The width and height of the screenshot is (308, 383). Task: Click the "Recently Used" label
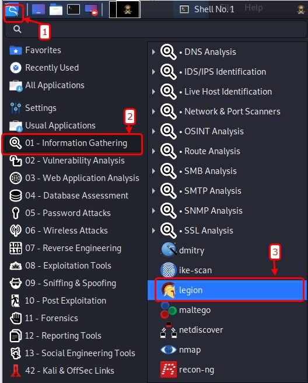point(52,68)
